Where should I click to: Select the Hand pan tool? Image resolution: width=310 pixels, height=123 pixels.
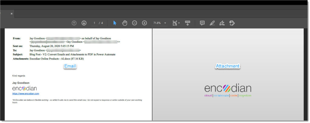click(x=124, y=23)
